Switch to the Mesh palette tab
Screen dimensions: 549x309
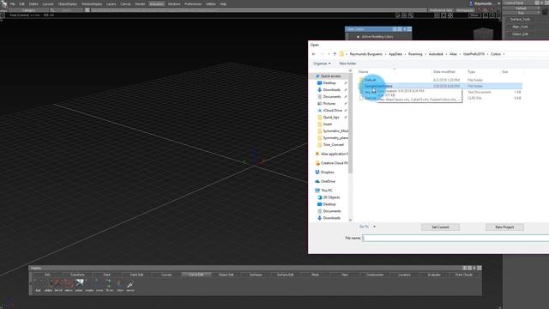pyautogui.click(x=315, y=275)
